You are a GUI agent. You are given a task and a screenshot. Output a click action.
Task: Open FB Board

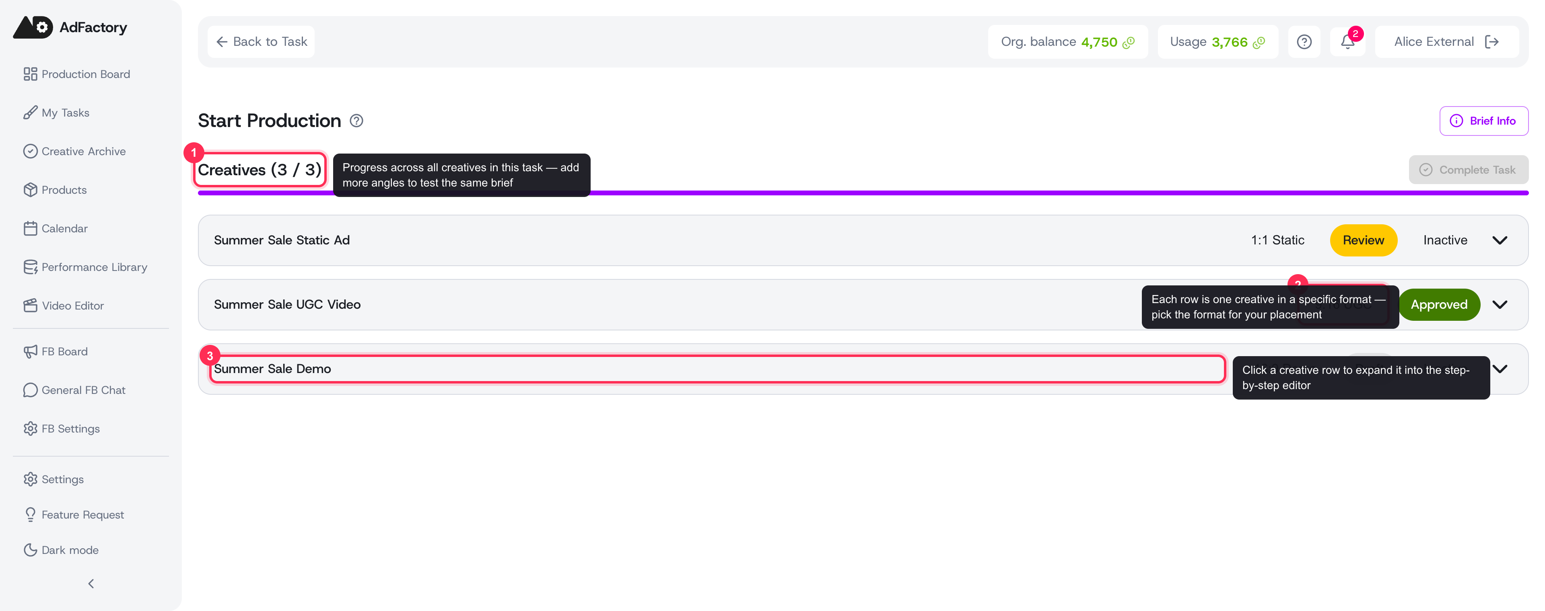tap(55, 352)
